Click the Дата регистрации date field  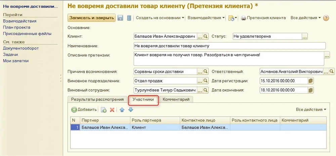(284, 81)
